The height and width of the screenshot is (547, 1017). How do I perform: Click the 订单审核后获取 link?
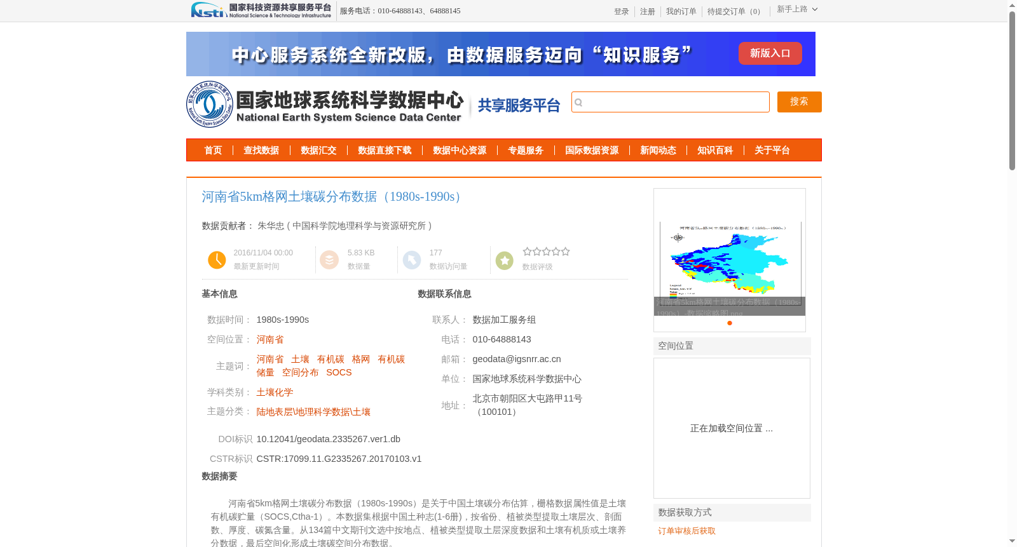pos(686,531)
